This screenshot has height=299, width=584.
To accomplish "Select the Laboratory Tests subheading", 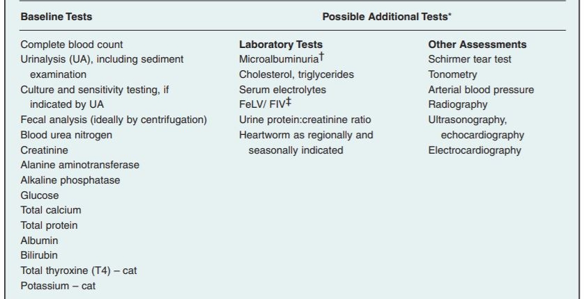I will 281,45.
